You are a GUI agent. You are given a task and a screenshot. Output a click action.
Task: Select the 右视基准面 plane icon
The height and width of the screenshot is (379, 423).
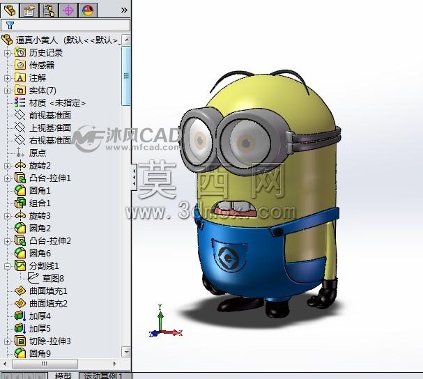click(20, 140)
